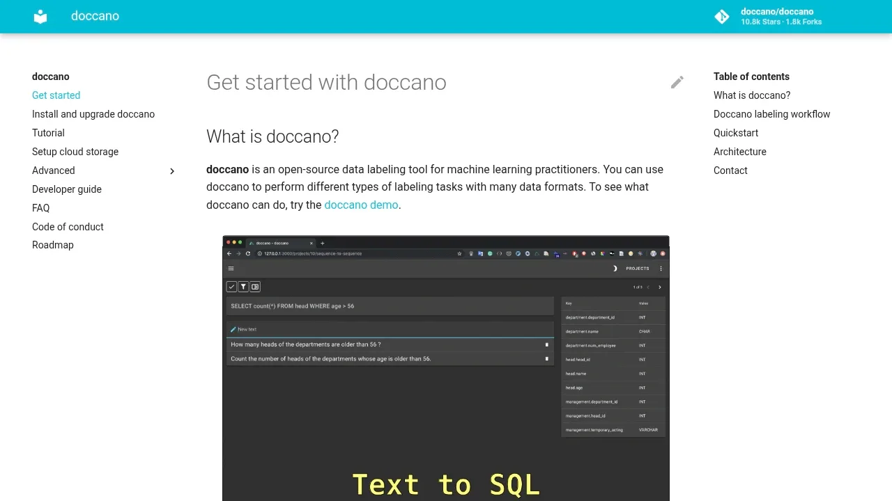Click the PROJECTS button in demo screenshot
The width and height of the screenshot is (892, 501).
point(638,269)
